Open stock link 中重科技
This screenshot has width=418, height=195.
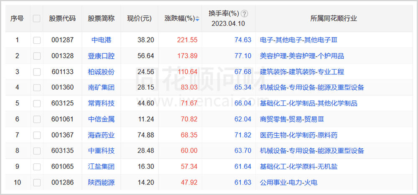click(101, 151)
